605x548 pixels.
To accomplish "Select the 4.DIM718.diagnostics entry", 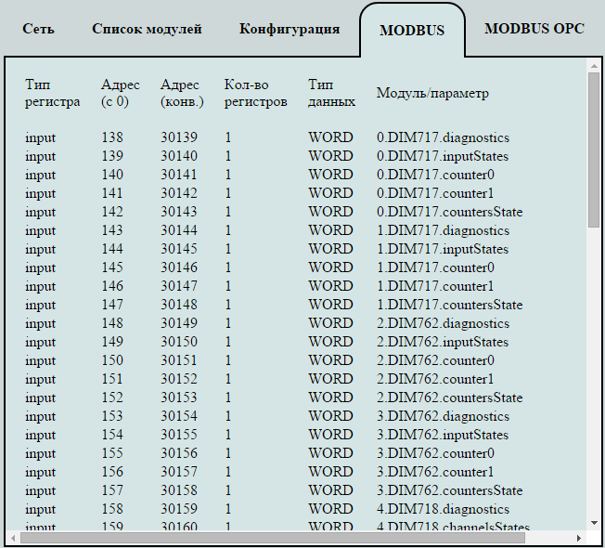I will [x=443, y=509].
